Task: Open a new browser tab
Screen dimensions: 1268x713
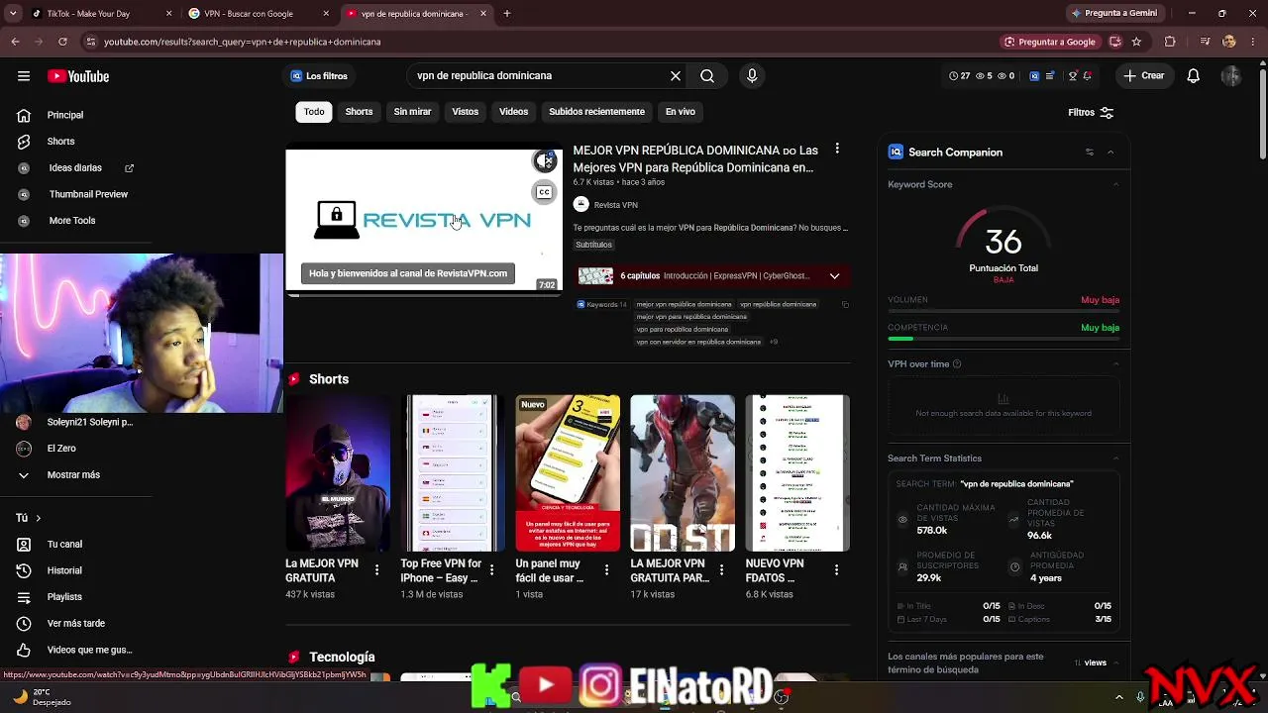Action: [507, 14]
